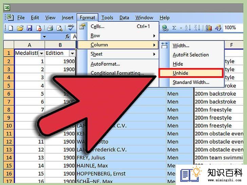Image resolution: width=247 pixels, height=185 pixels.
Task: Click the Permission document icon
Action: [x=39, y=28]
